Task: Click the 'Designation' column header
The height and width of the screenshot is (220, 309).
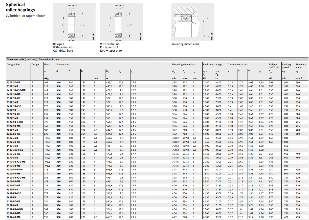Action: point(13,65)
